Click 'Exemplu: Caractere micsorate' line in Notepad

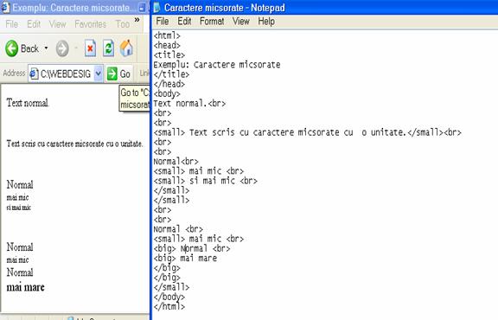[x=217, y=65]
